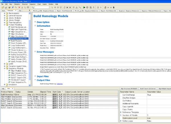
Task: Open the Output.log link
Action: click(x=60, y=84)
